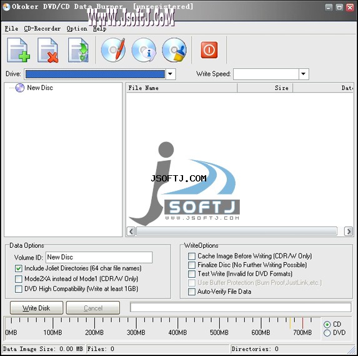
Task: Enable Auto-Verify File Data
Action: [192, 292]
